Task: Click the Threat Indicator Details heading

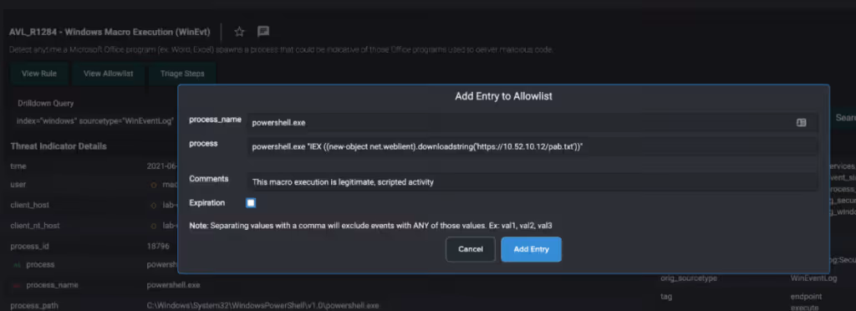Action: tap(59, 146)
